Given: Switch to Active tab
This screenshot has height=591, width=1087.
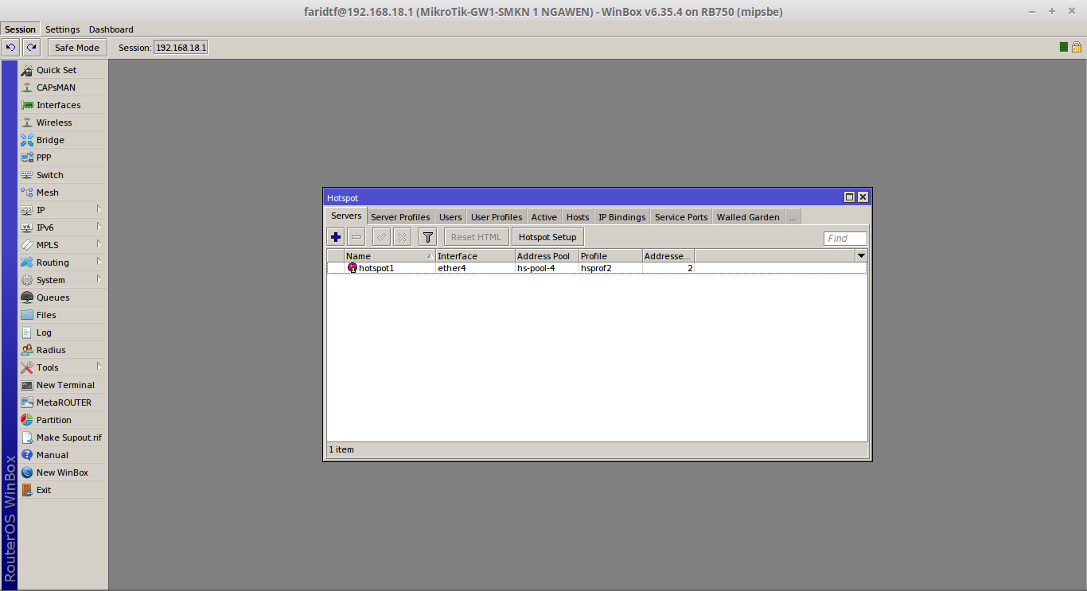Looking at the screenshot, I should point(544,217).
